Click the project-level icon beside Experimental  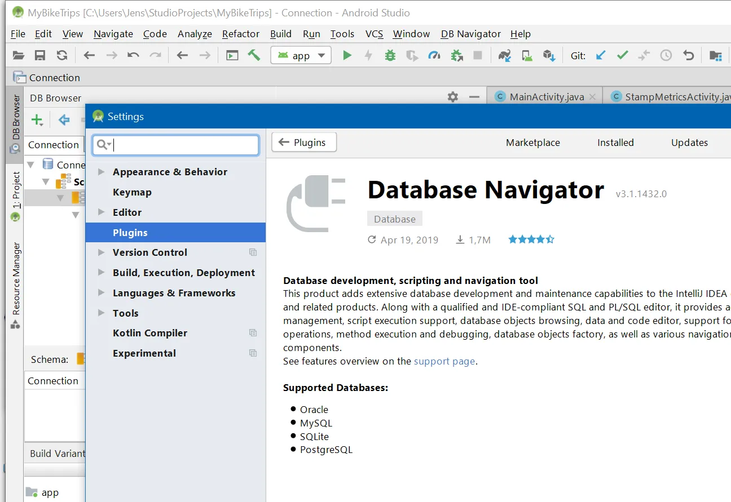(x=253, y=353)
